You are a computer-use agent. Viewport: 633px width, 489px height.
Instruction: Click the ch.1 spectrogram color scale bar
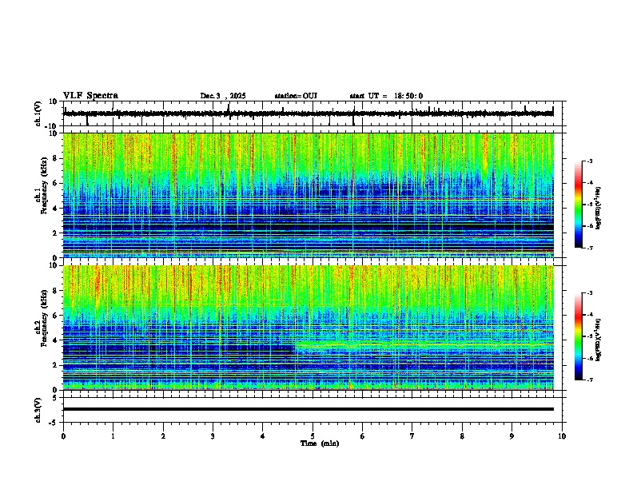pyautogui.click(x=579, y=205)
